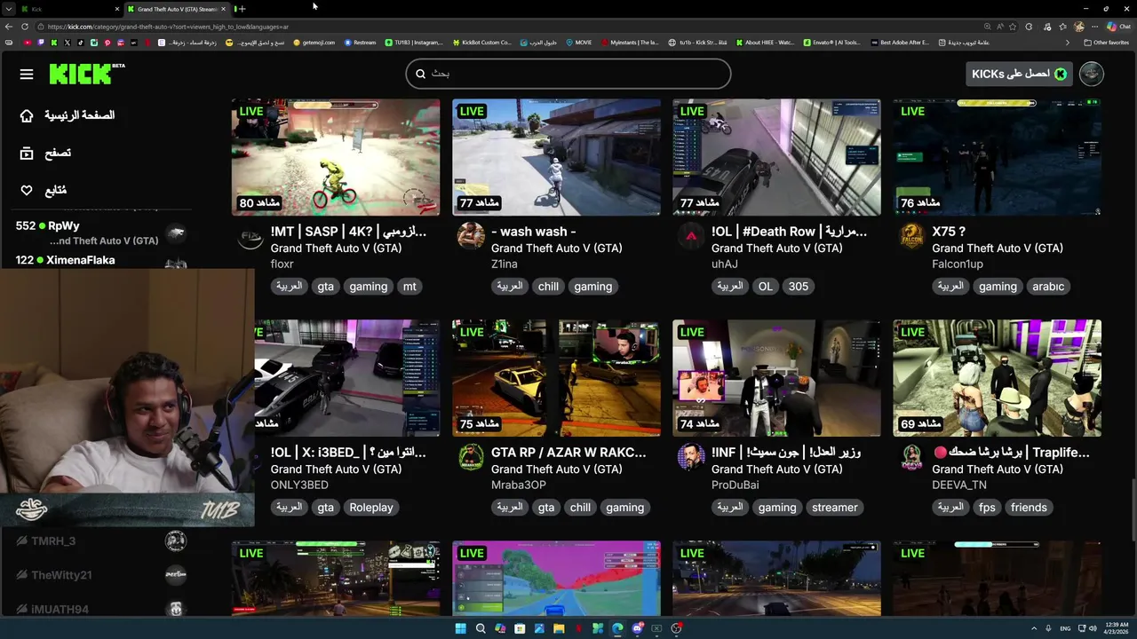The height and width of the screenshot is (639, 1137).
Task: Open the RpWy channel in the sidebar
Action: pos(100,233)
